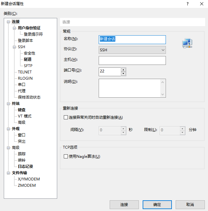Click the 取消 button
This screenshot has height=211, width=208.
pyautogui.click(x=190, y=205)
